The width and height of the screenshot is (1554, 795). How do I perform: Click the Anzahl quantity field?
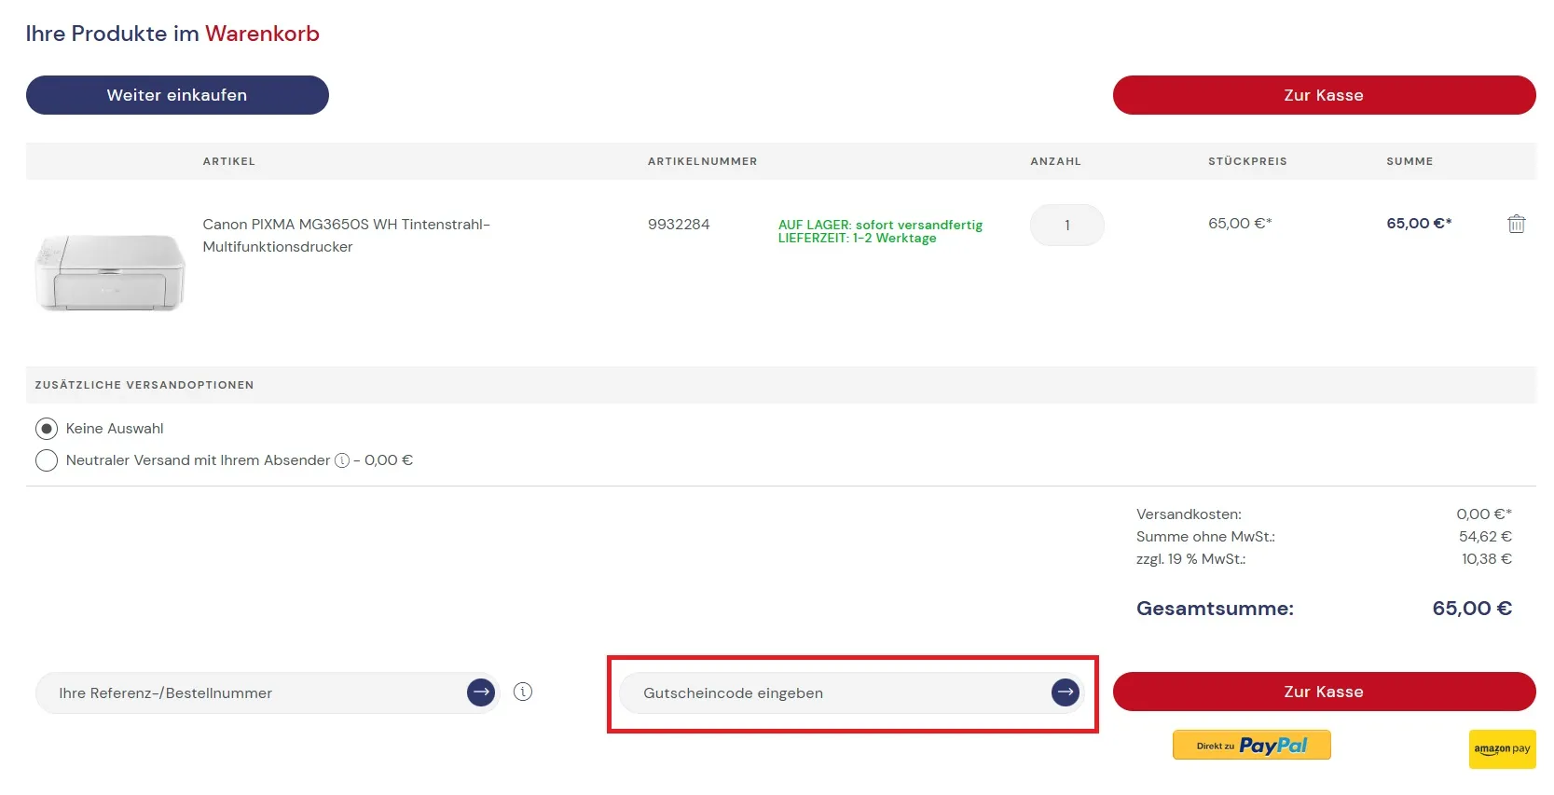(1066, 225)
